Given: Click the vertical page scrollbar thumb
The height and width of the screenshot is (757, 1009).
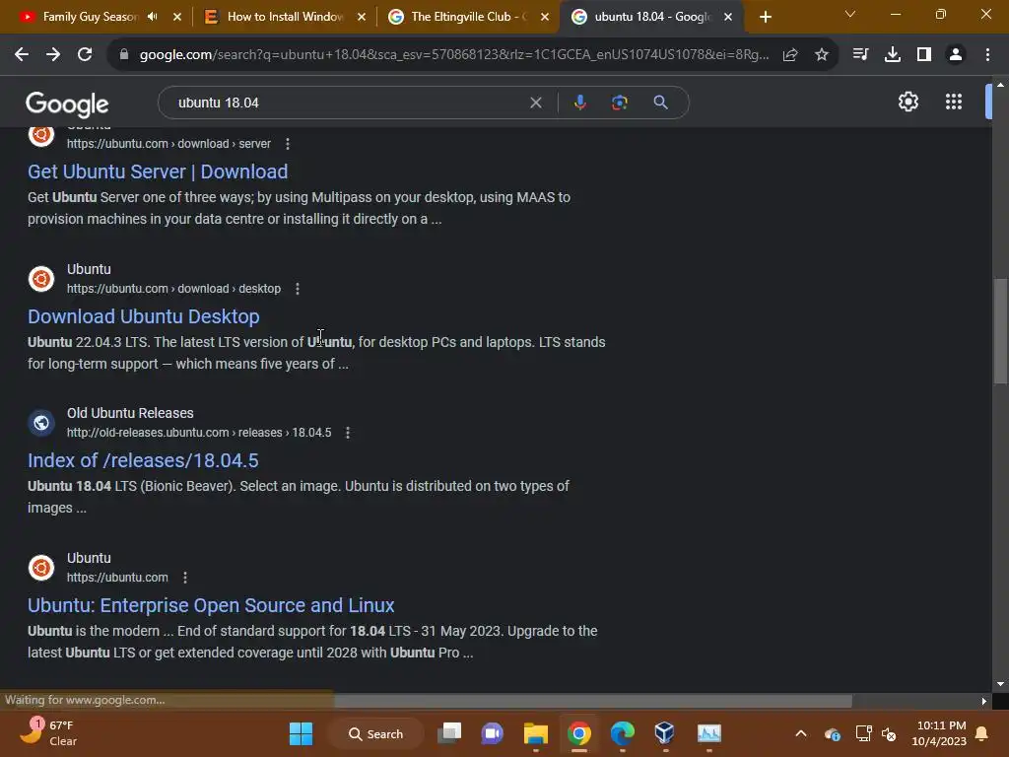Looking at the screenshot, I should (1000, 331).
